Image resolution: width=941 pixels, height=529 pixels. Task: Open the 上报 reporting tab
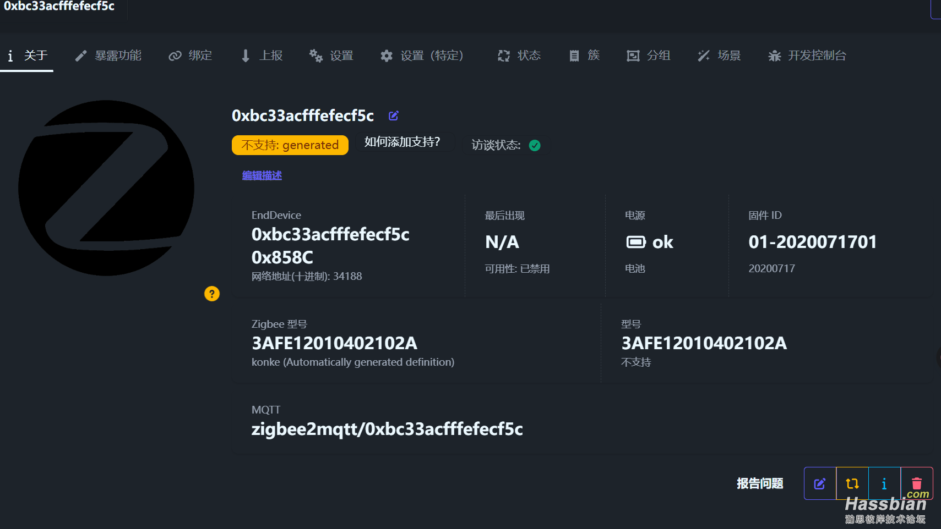click(x=262, y=56)
